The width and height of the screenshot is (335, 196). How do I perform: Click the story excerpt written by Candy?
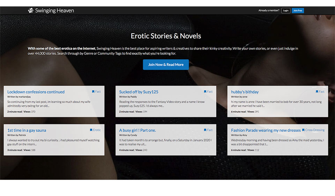[x=165, y=142]
